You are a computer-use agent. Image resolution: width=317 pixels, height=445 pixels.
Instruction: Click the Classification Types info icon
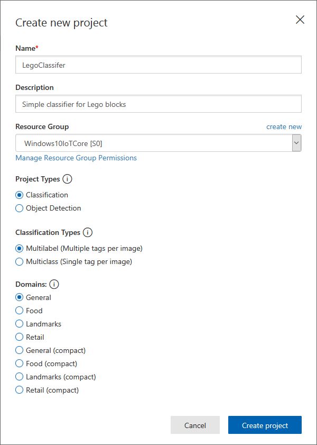coord(88,232)
